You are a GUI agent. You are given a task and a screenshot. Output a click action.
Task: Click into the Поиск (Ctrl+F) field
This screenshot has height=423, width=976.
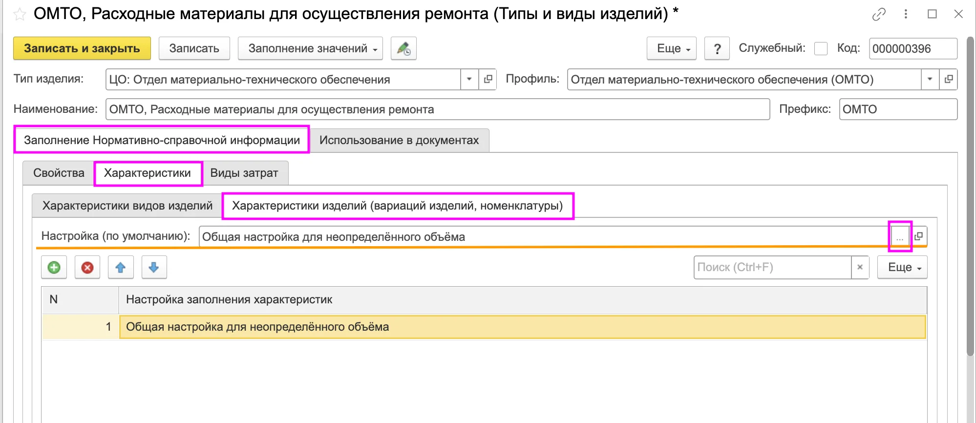tap(772, 267)
